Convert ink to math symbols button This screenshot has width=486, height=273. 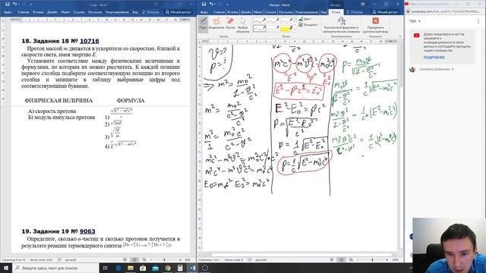point(341,25)
